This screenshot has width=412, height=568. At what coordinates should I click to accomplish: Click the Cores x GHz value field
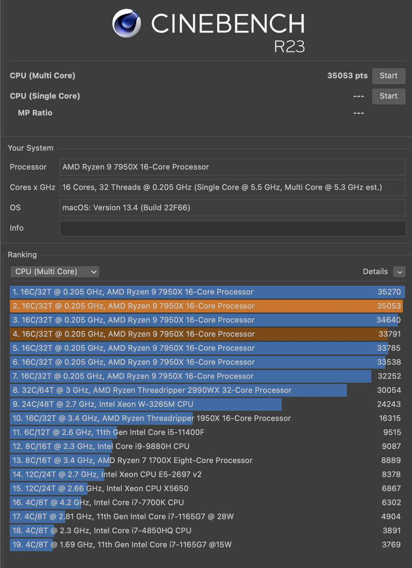233,187
